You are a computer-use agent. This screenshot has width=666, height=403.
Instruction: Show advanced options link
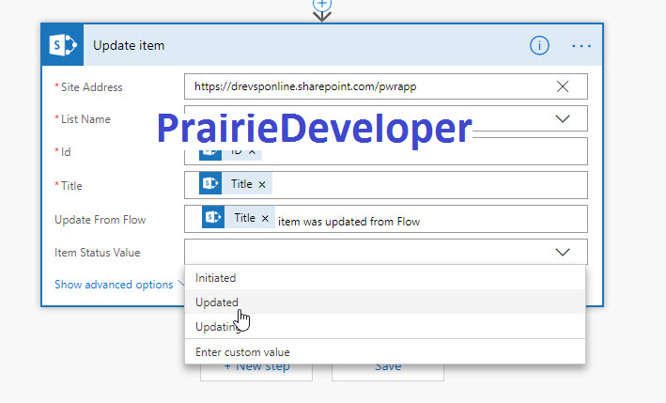click(x=114, y=284)
